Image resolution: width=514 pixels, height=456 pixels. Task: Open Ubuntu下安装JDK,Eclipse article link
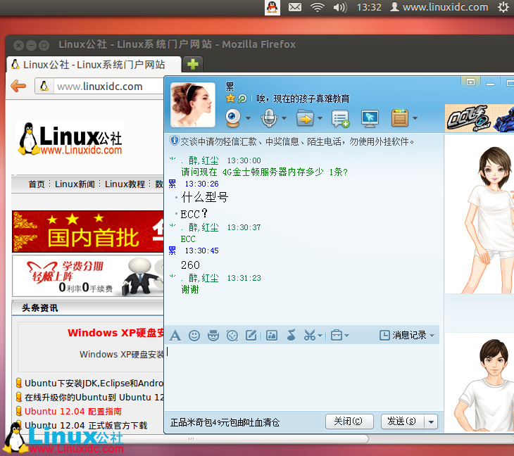94,384
